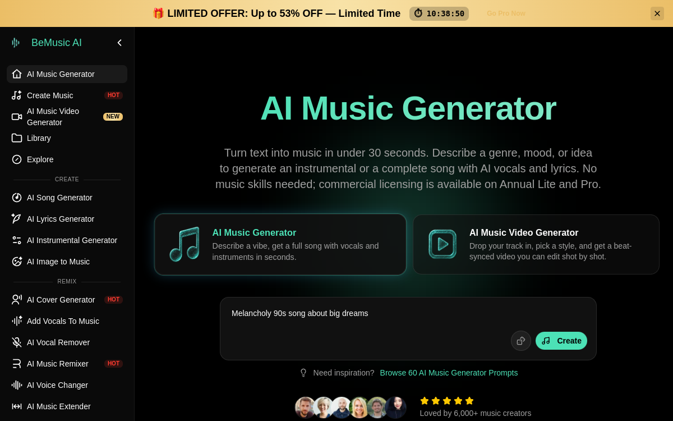This screenshot has height=421, width=673.
Task: Open AI Image to Music sidebar item
Action: pos(67,262)
